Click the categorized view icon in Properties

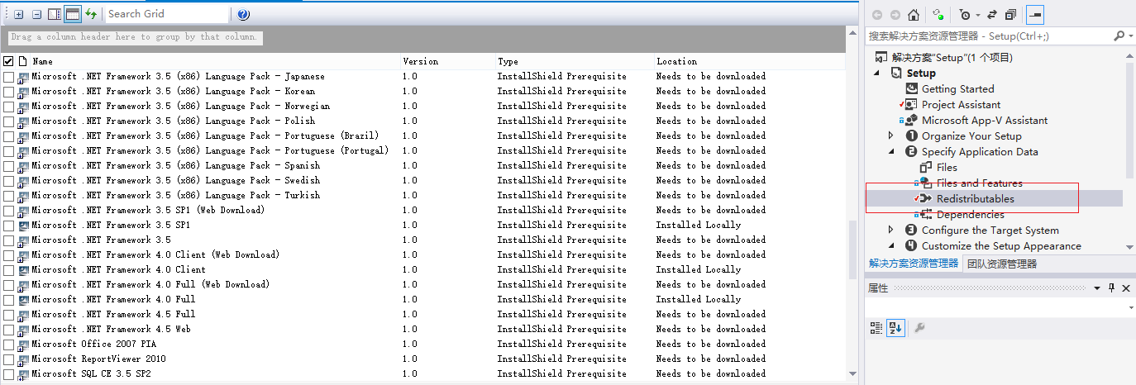[876, 328]
